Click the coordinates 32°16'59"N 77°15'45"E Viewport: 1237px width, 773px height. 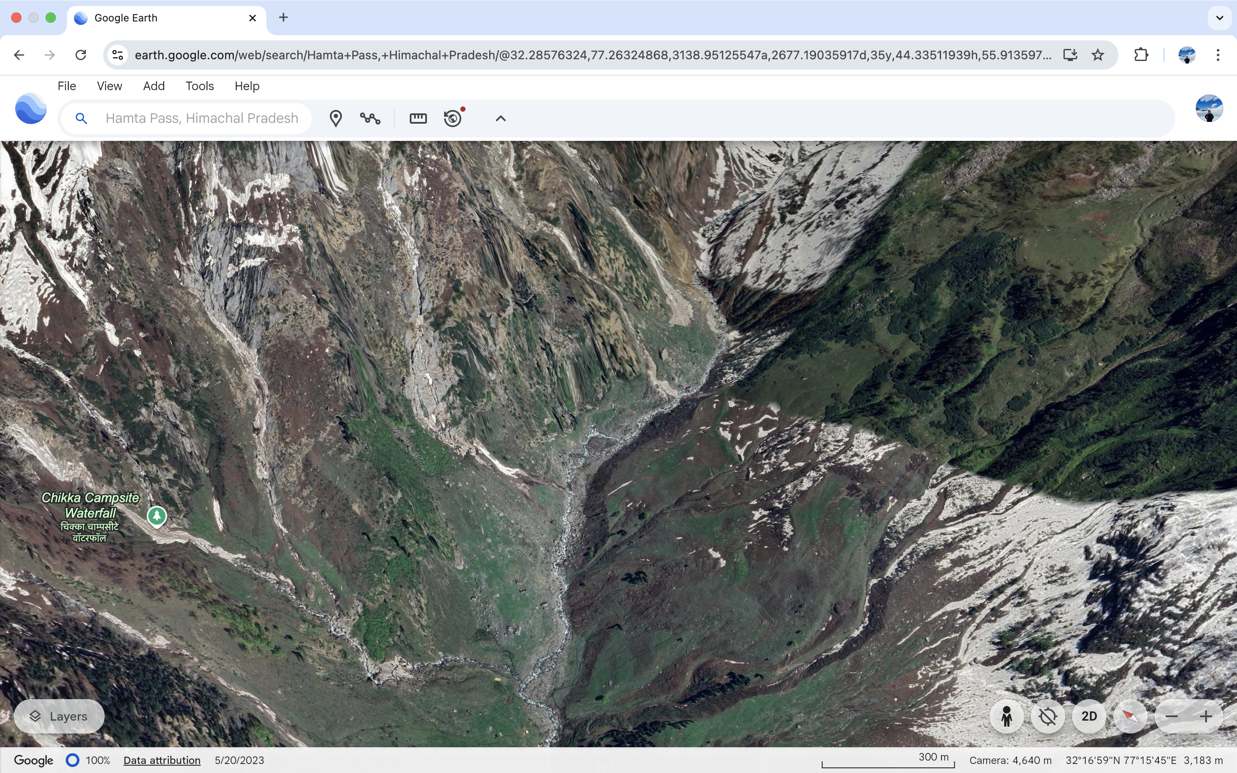click(x=1121, y=760)
